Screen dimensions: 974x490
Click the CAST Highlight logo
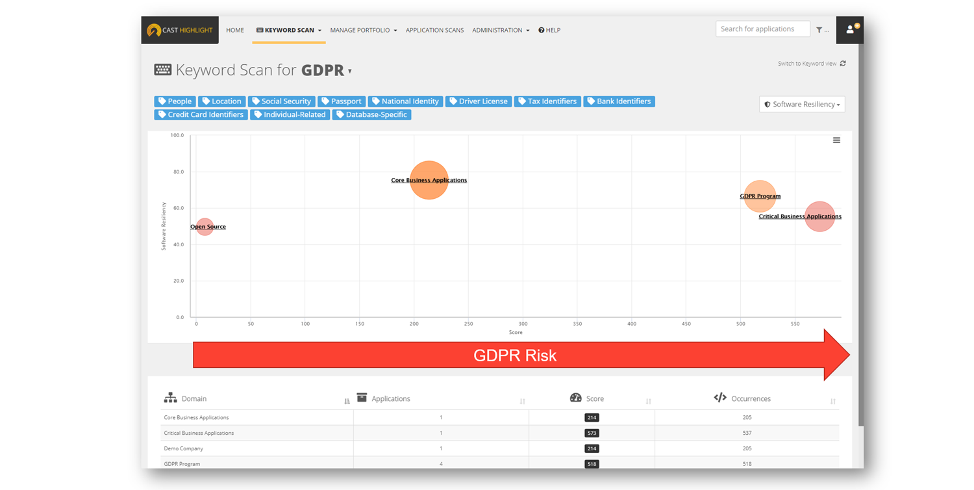(180, 30)
